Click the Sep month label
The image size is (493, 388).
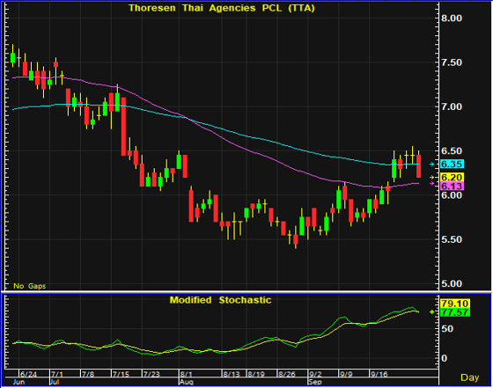pyautogui.click(x=315, y=382)
